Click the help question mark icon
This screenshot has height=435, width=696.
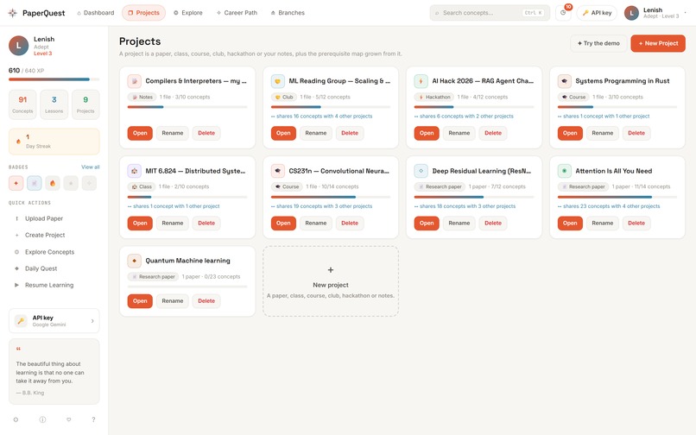coord(93,419)
